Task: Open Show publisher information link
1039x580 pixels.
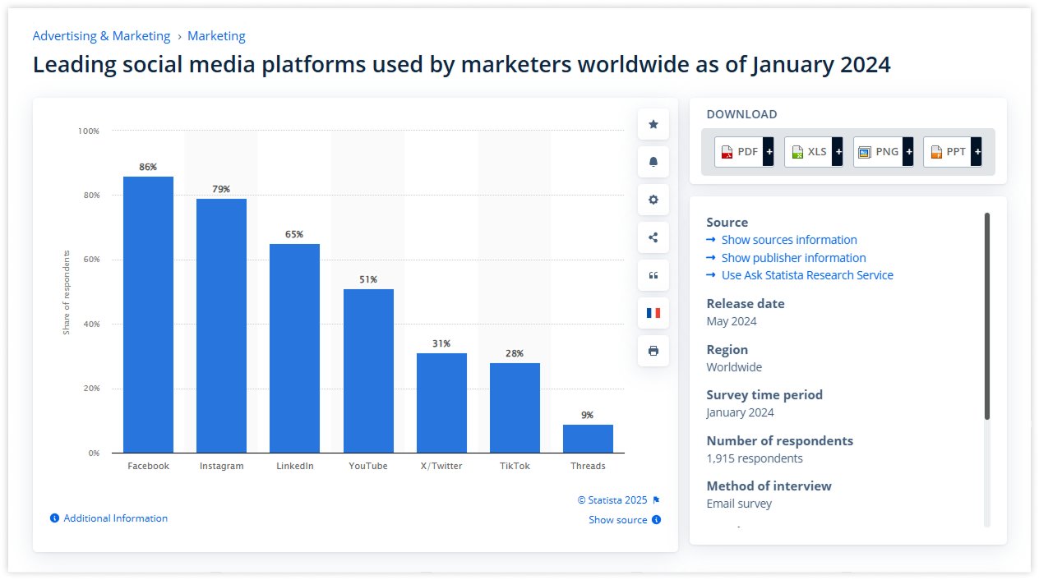Action: pos(793,258)
